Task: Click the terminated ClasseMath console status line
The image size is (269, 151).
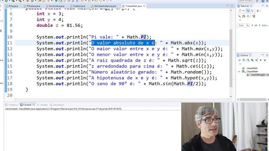Action: [x=63, y=109]
